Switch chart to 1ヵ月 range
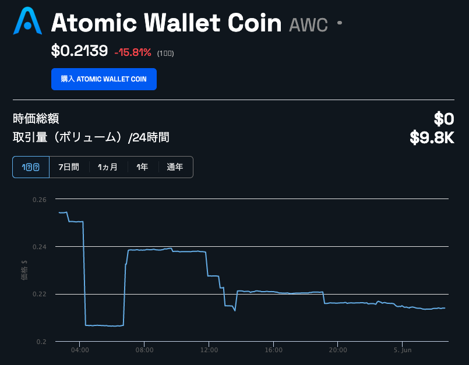Viewport: 469px width, 365px height. click(108, 167)
